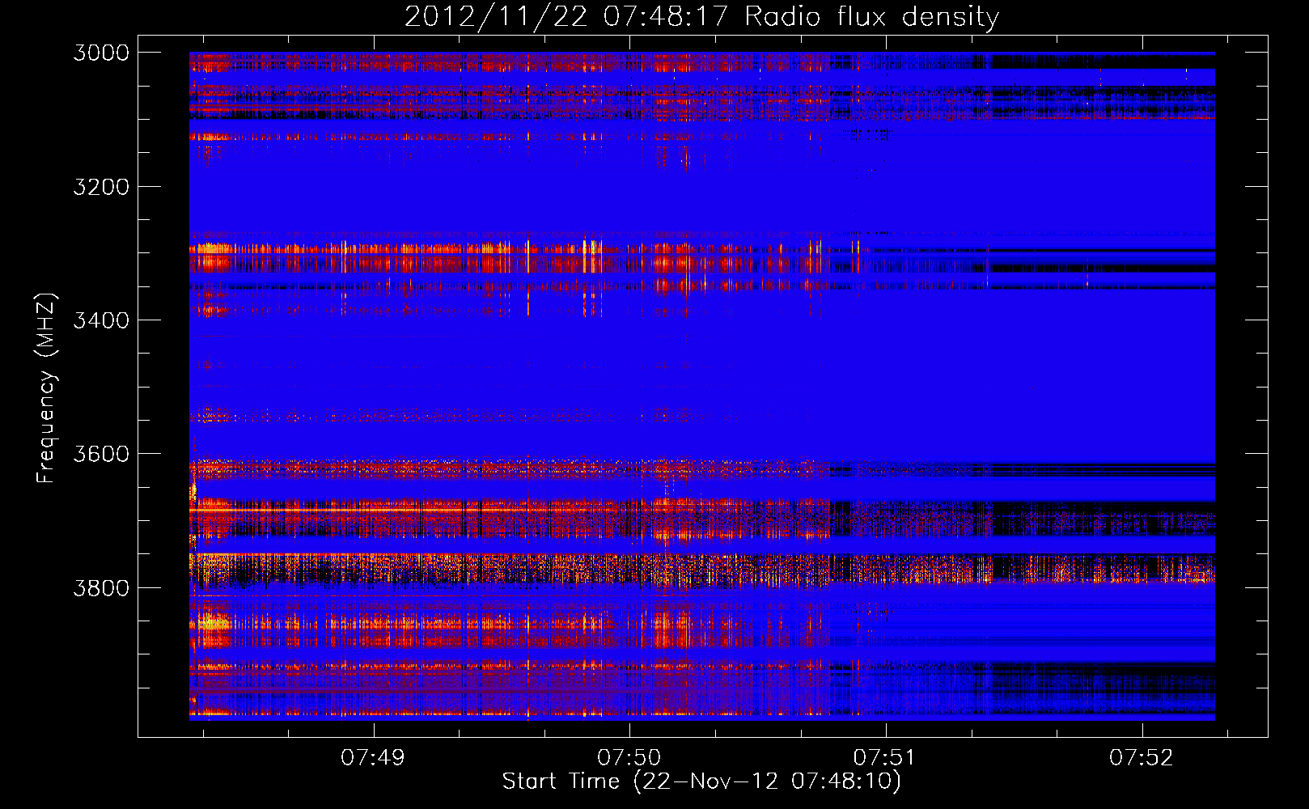Click the 'Start Time (22-Nov-12 07:48:10)' axis title

click(701, 781)
